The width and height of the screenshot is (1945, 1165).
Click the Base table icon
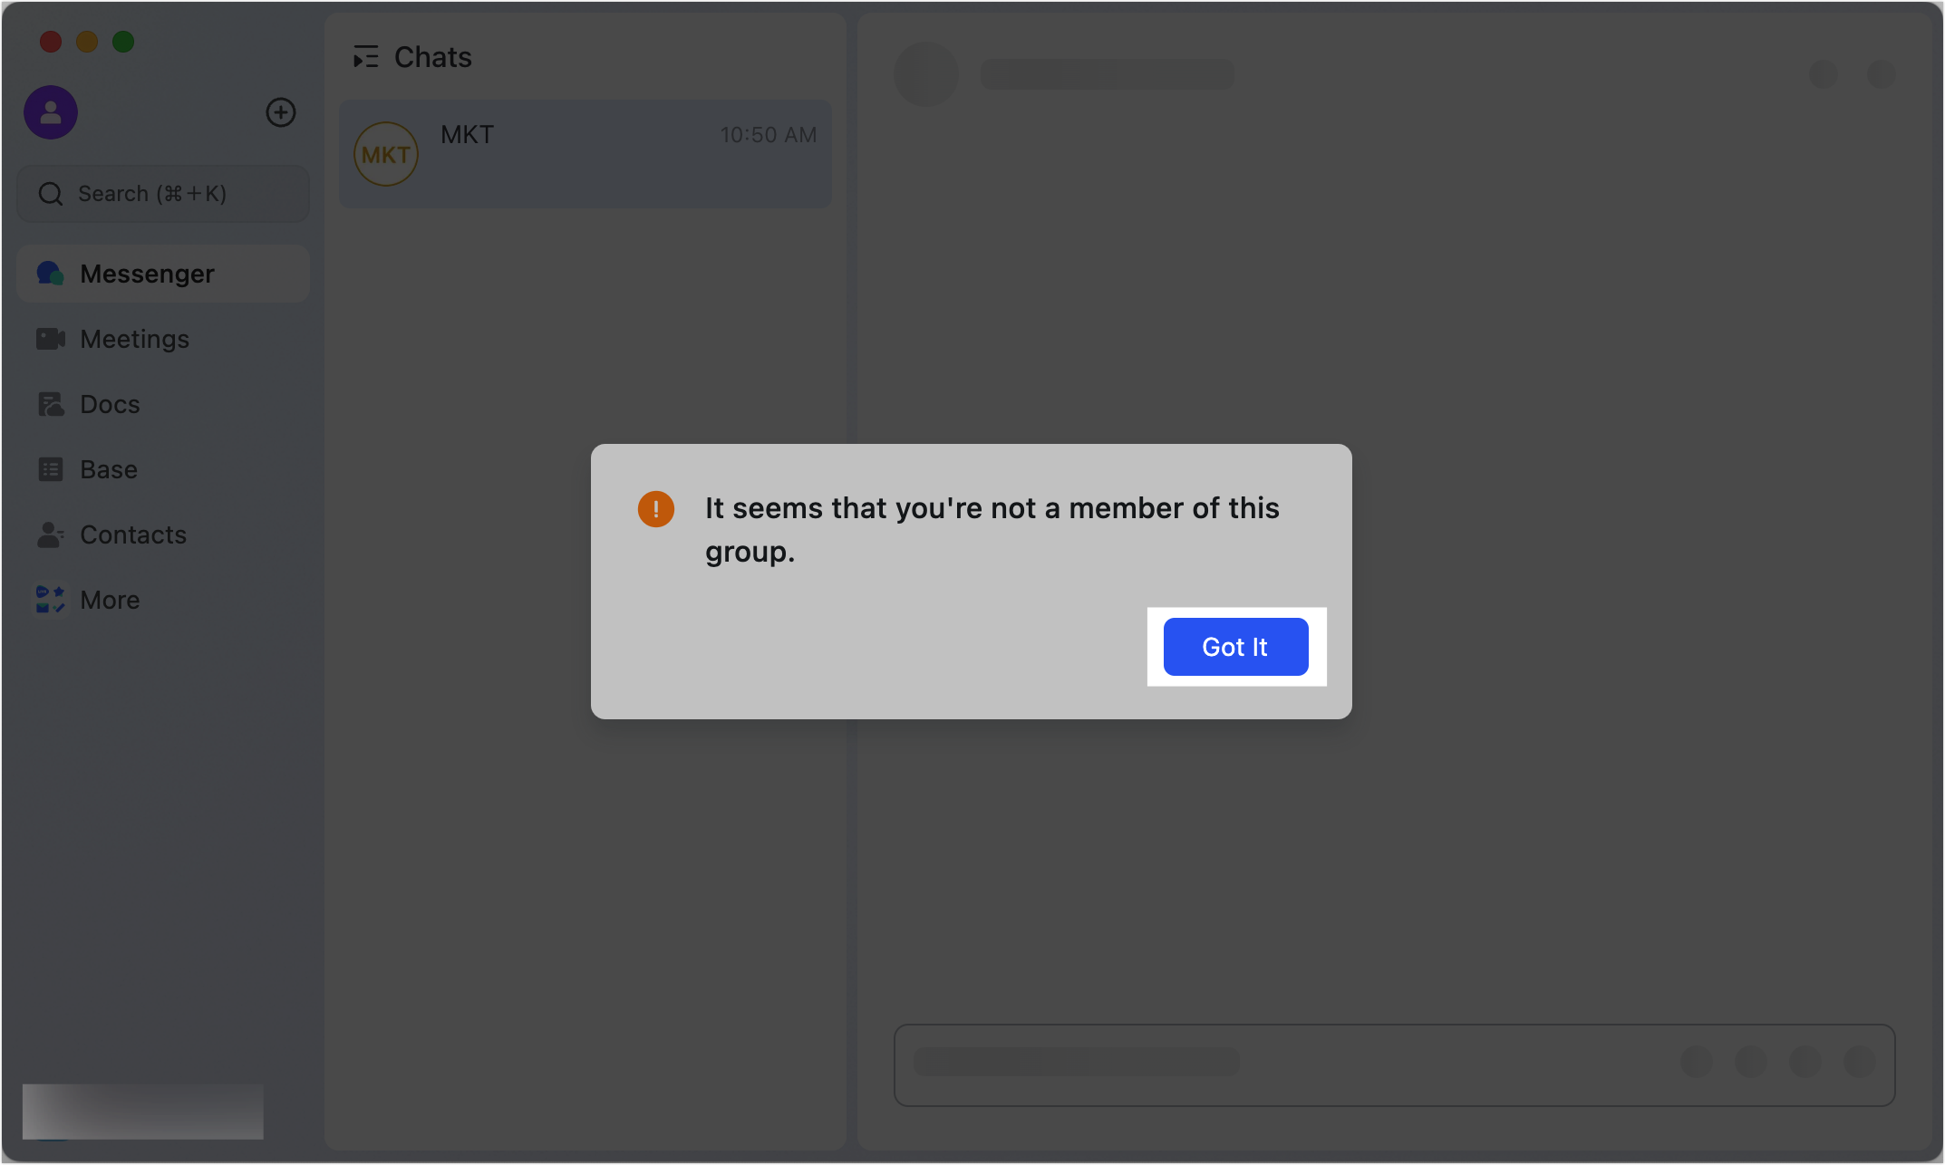(51, 469)
